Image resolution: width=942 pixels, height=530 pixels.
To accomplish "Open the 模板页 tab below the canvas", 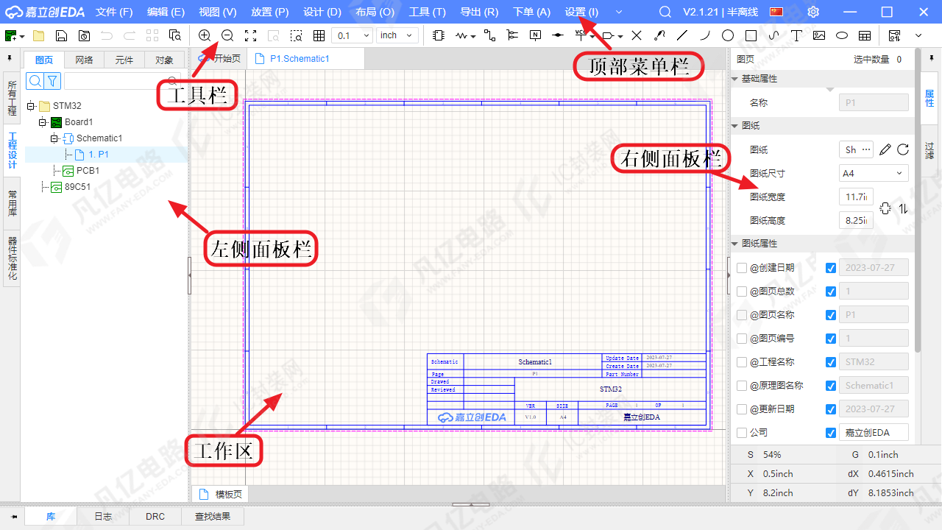I will click(x=220, y=494).
